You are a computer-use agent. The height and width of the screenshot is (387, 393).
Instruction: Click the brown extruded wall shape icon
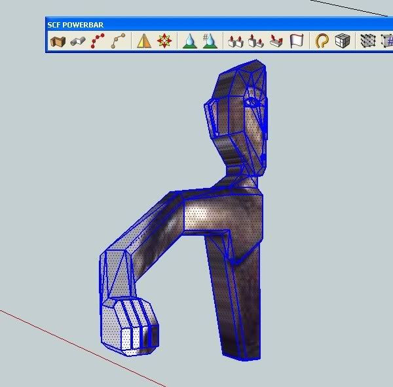point(58,41)
